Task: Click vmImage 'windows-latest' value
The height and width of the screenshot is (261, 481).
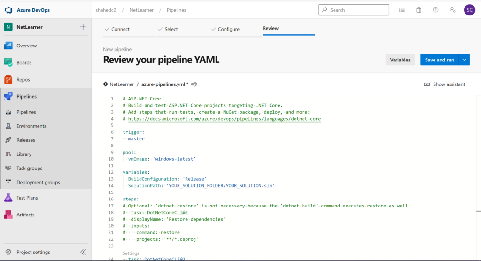Action: (x=174, y=159)
